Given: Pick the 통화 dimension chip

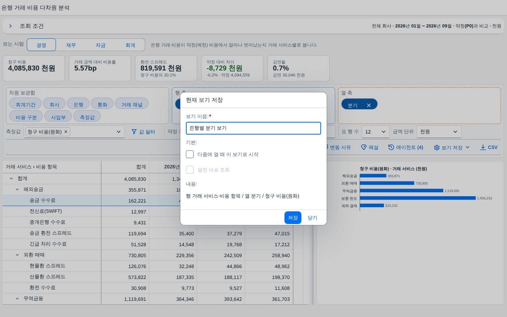Looking at the screenshot, I should click(102, 104).
